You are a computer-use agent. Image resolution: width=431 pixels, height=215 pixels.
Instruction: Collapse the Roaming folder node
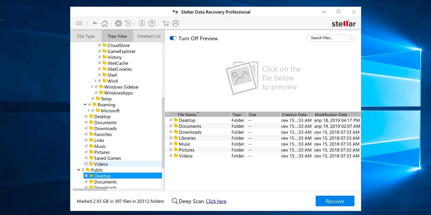click(85, 105)
